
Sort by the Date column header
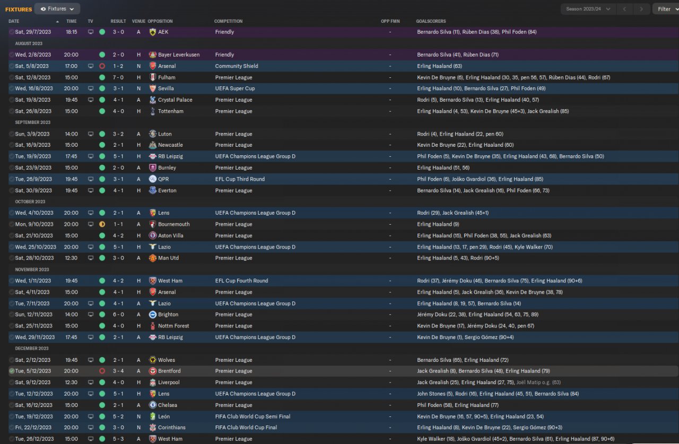(14, 21)
